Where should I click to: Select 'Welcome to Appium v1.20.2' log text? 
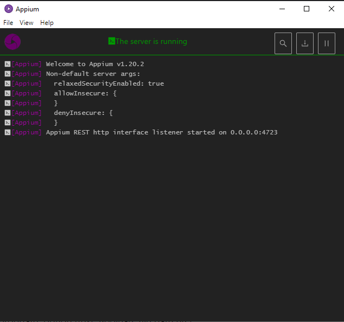click(95, 64)
